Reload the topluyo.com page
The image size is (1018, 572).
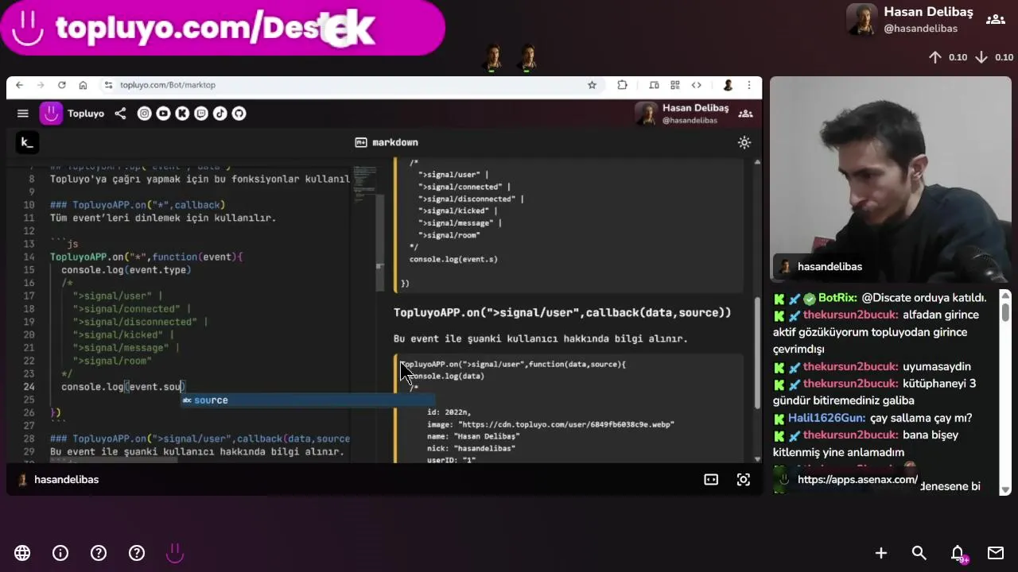point(61,85)
